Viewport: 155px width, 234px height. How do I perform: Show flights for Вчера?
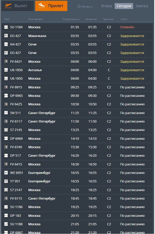(106, 6)
